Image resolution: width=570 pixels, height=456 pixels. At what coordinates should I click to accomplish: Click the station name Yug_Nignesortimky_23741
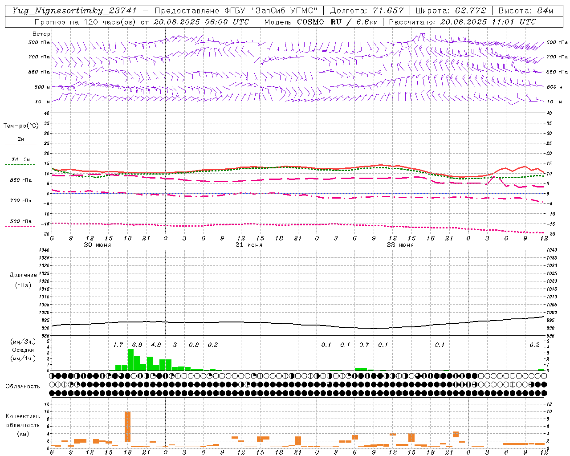(74, 11)
